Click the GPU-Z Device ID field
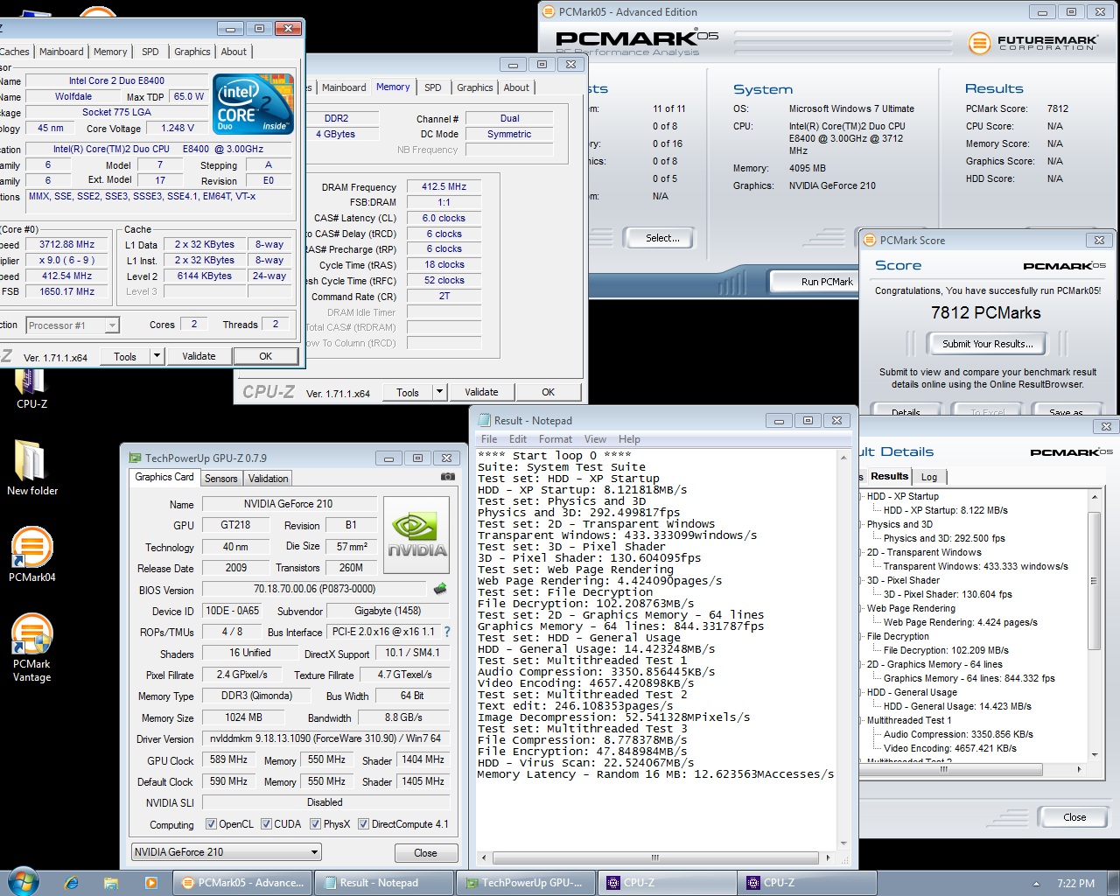The height and width of the screenshot is (896, 1120). (232, 611)
